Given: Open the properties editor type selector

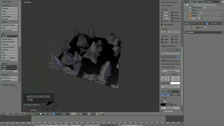Looking at the screenshot, I should tap(187, 23).
